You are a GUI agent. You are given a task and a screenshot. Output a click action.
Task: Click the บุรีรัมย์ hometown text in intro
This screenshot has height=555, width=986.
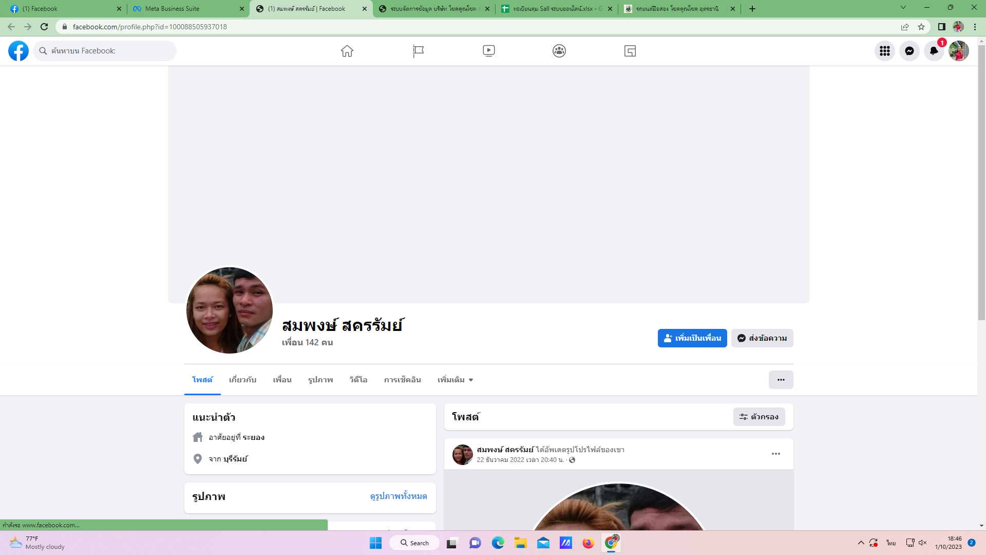click(x=235, y=459)
